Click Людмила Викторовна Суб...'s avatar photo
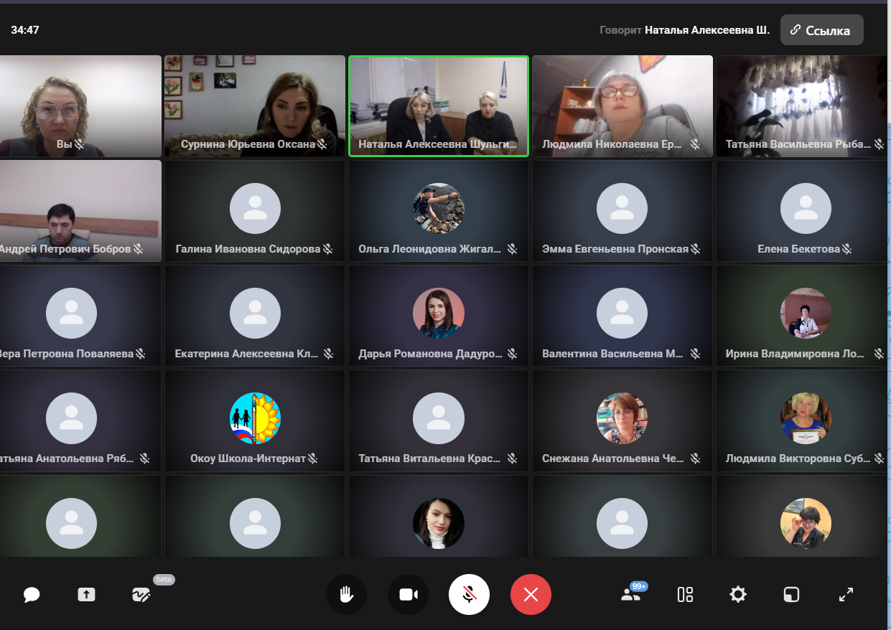The image size is (891, 630). click(806, 418)
